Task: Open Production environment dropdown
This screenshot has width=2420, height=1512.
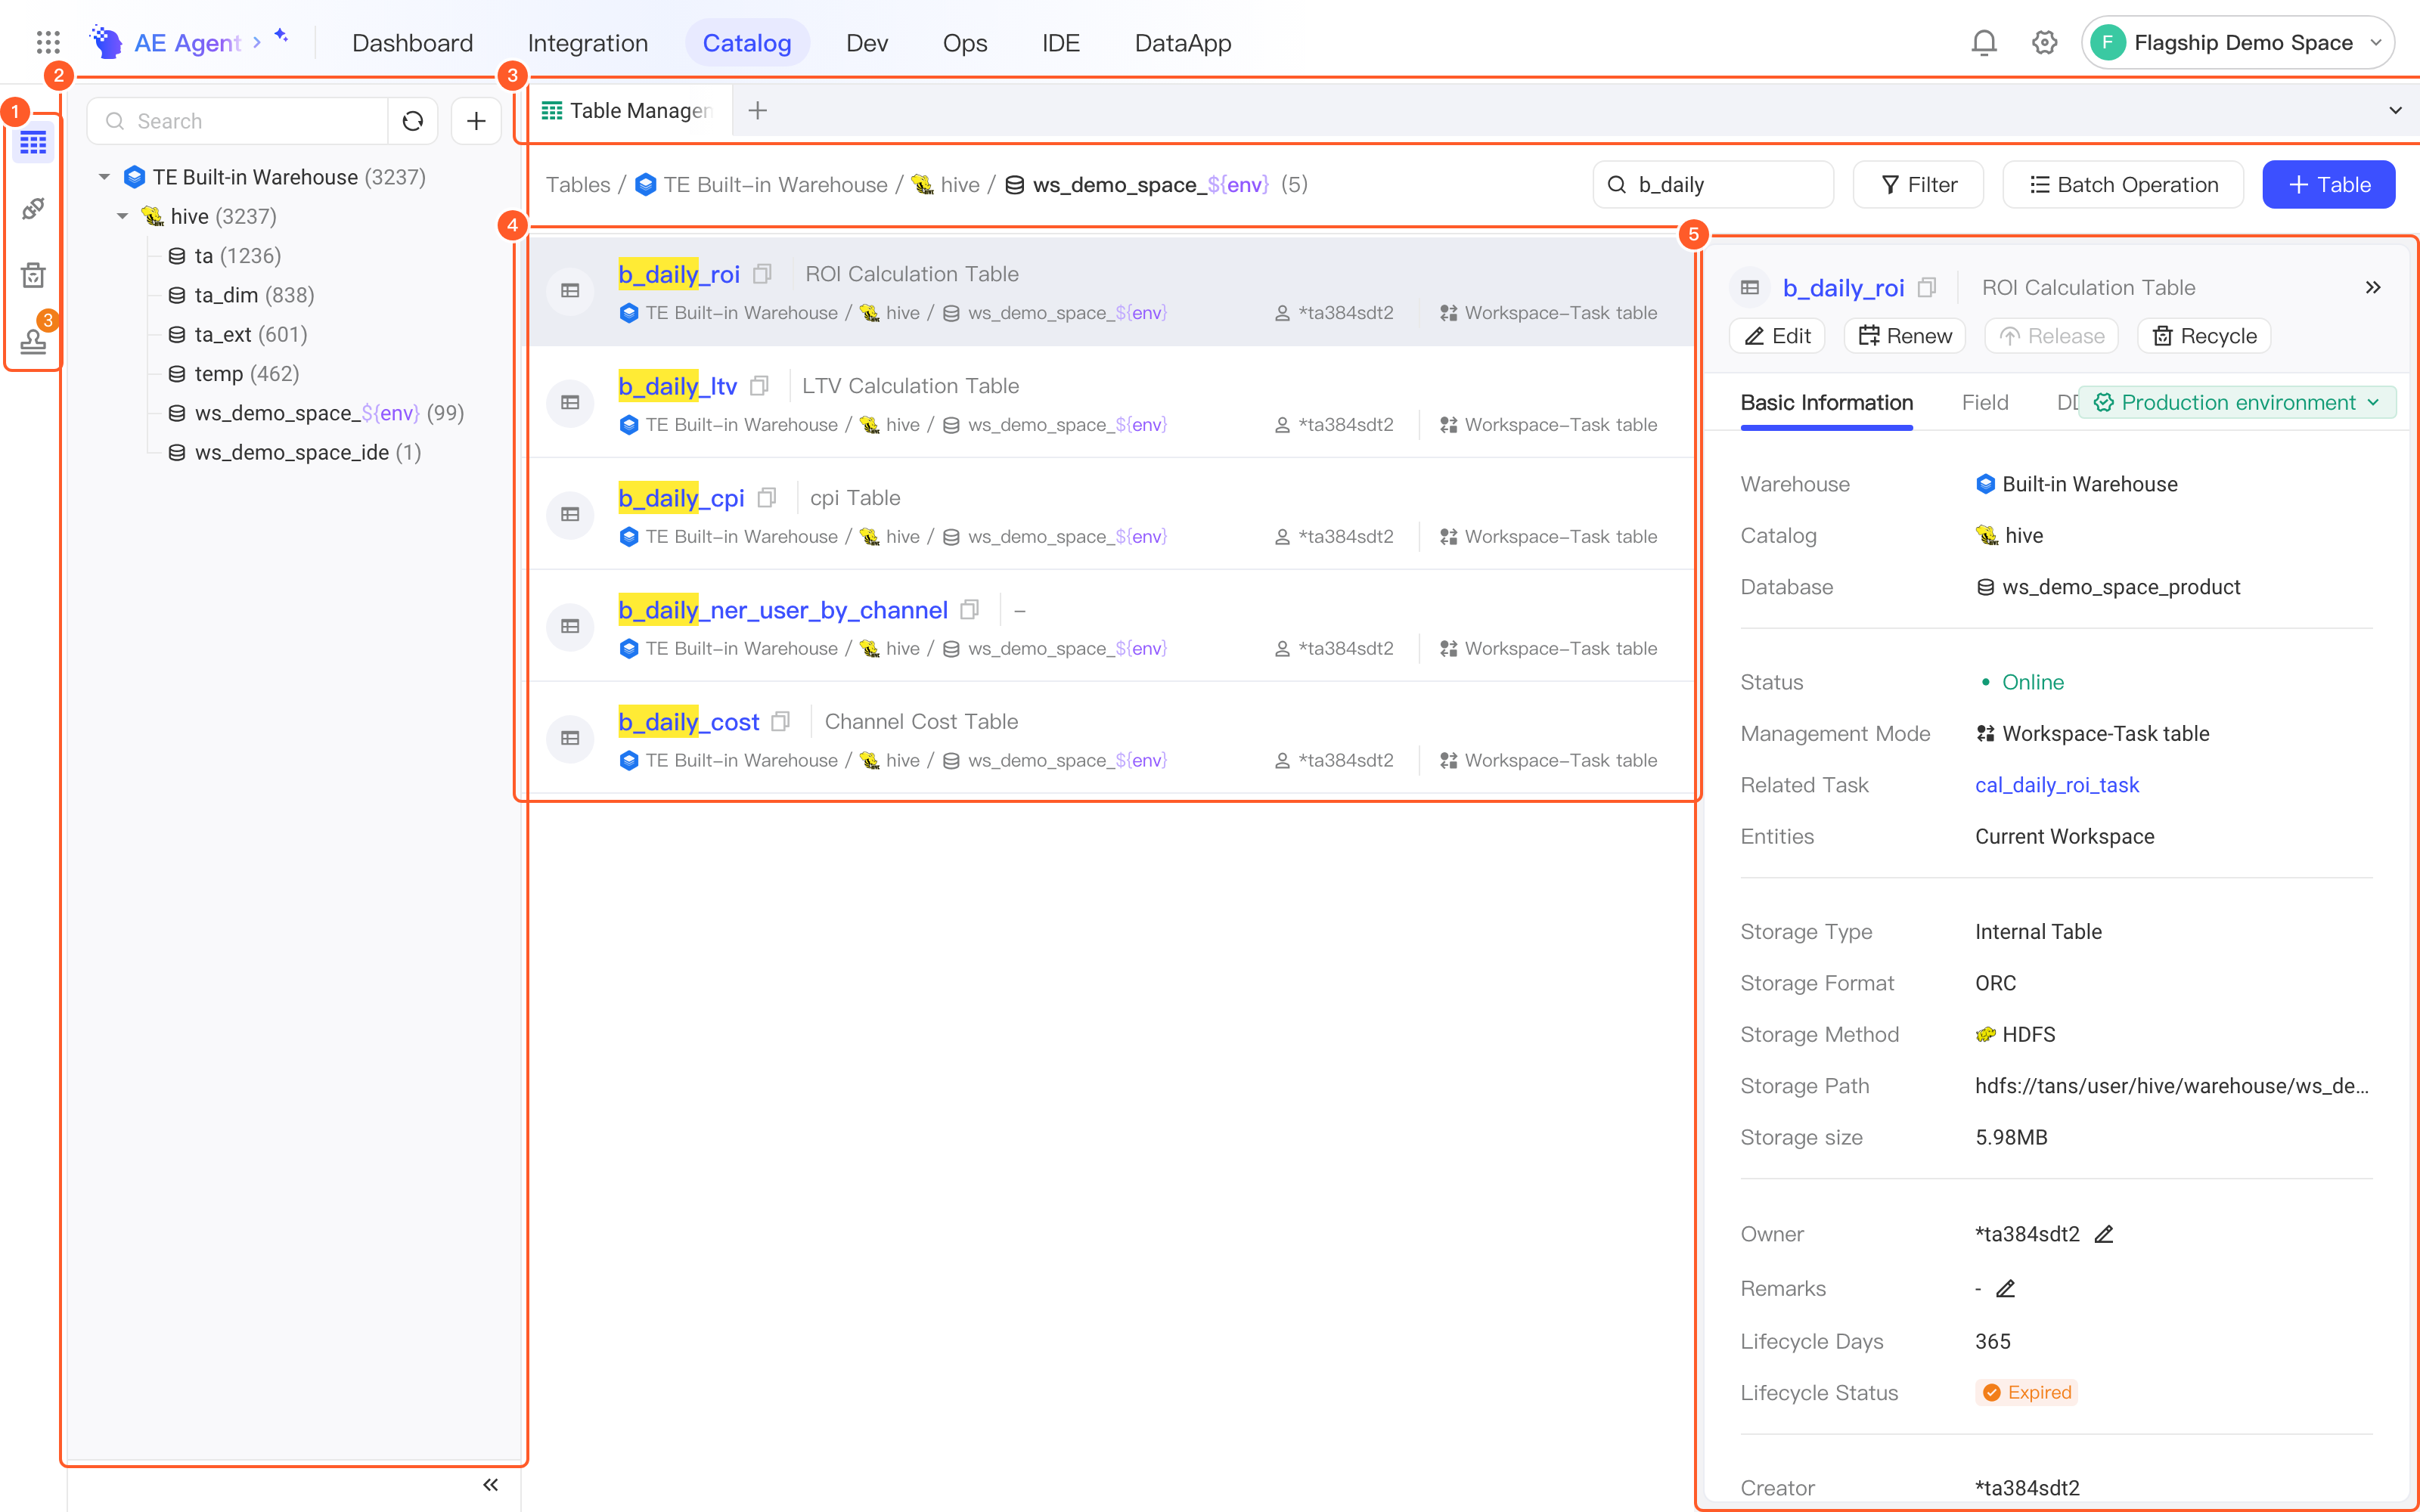Action: [x=2238, y=402]
